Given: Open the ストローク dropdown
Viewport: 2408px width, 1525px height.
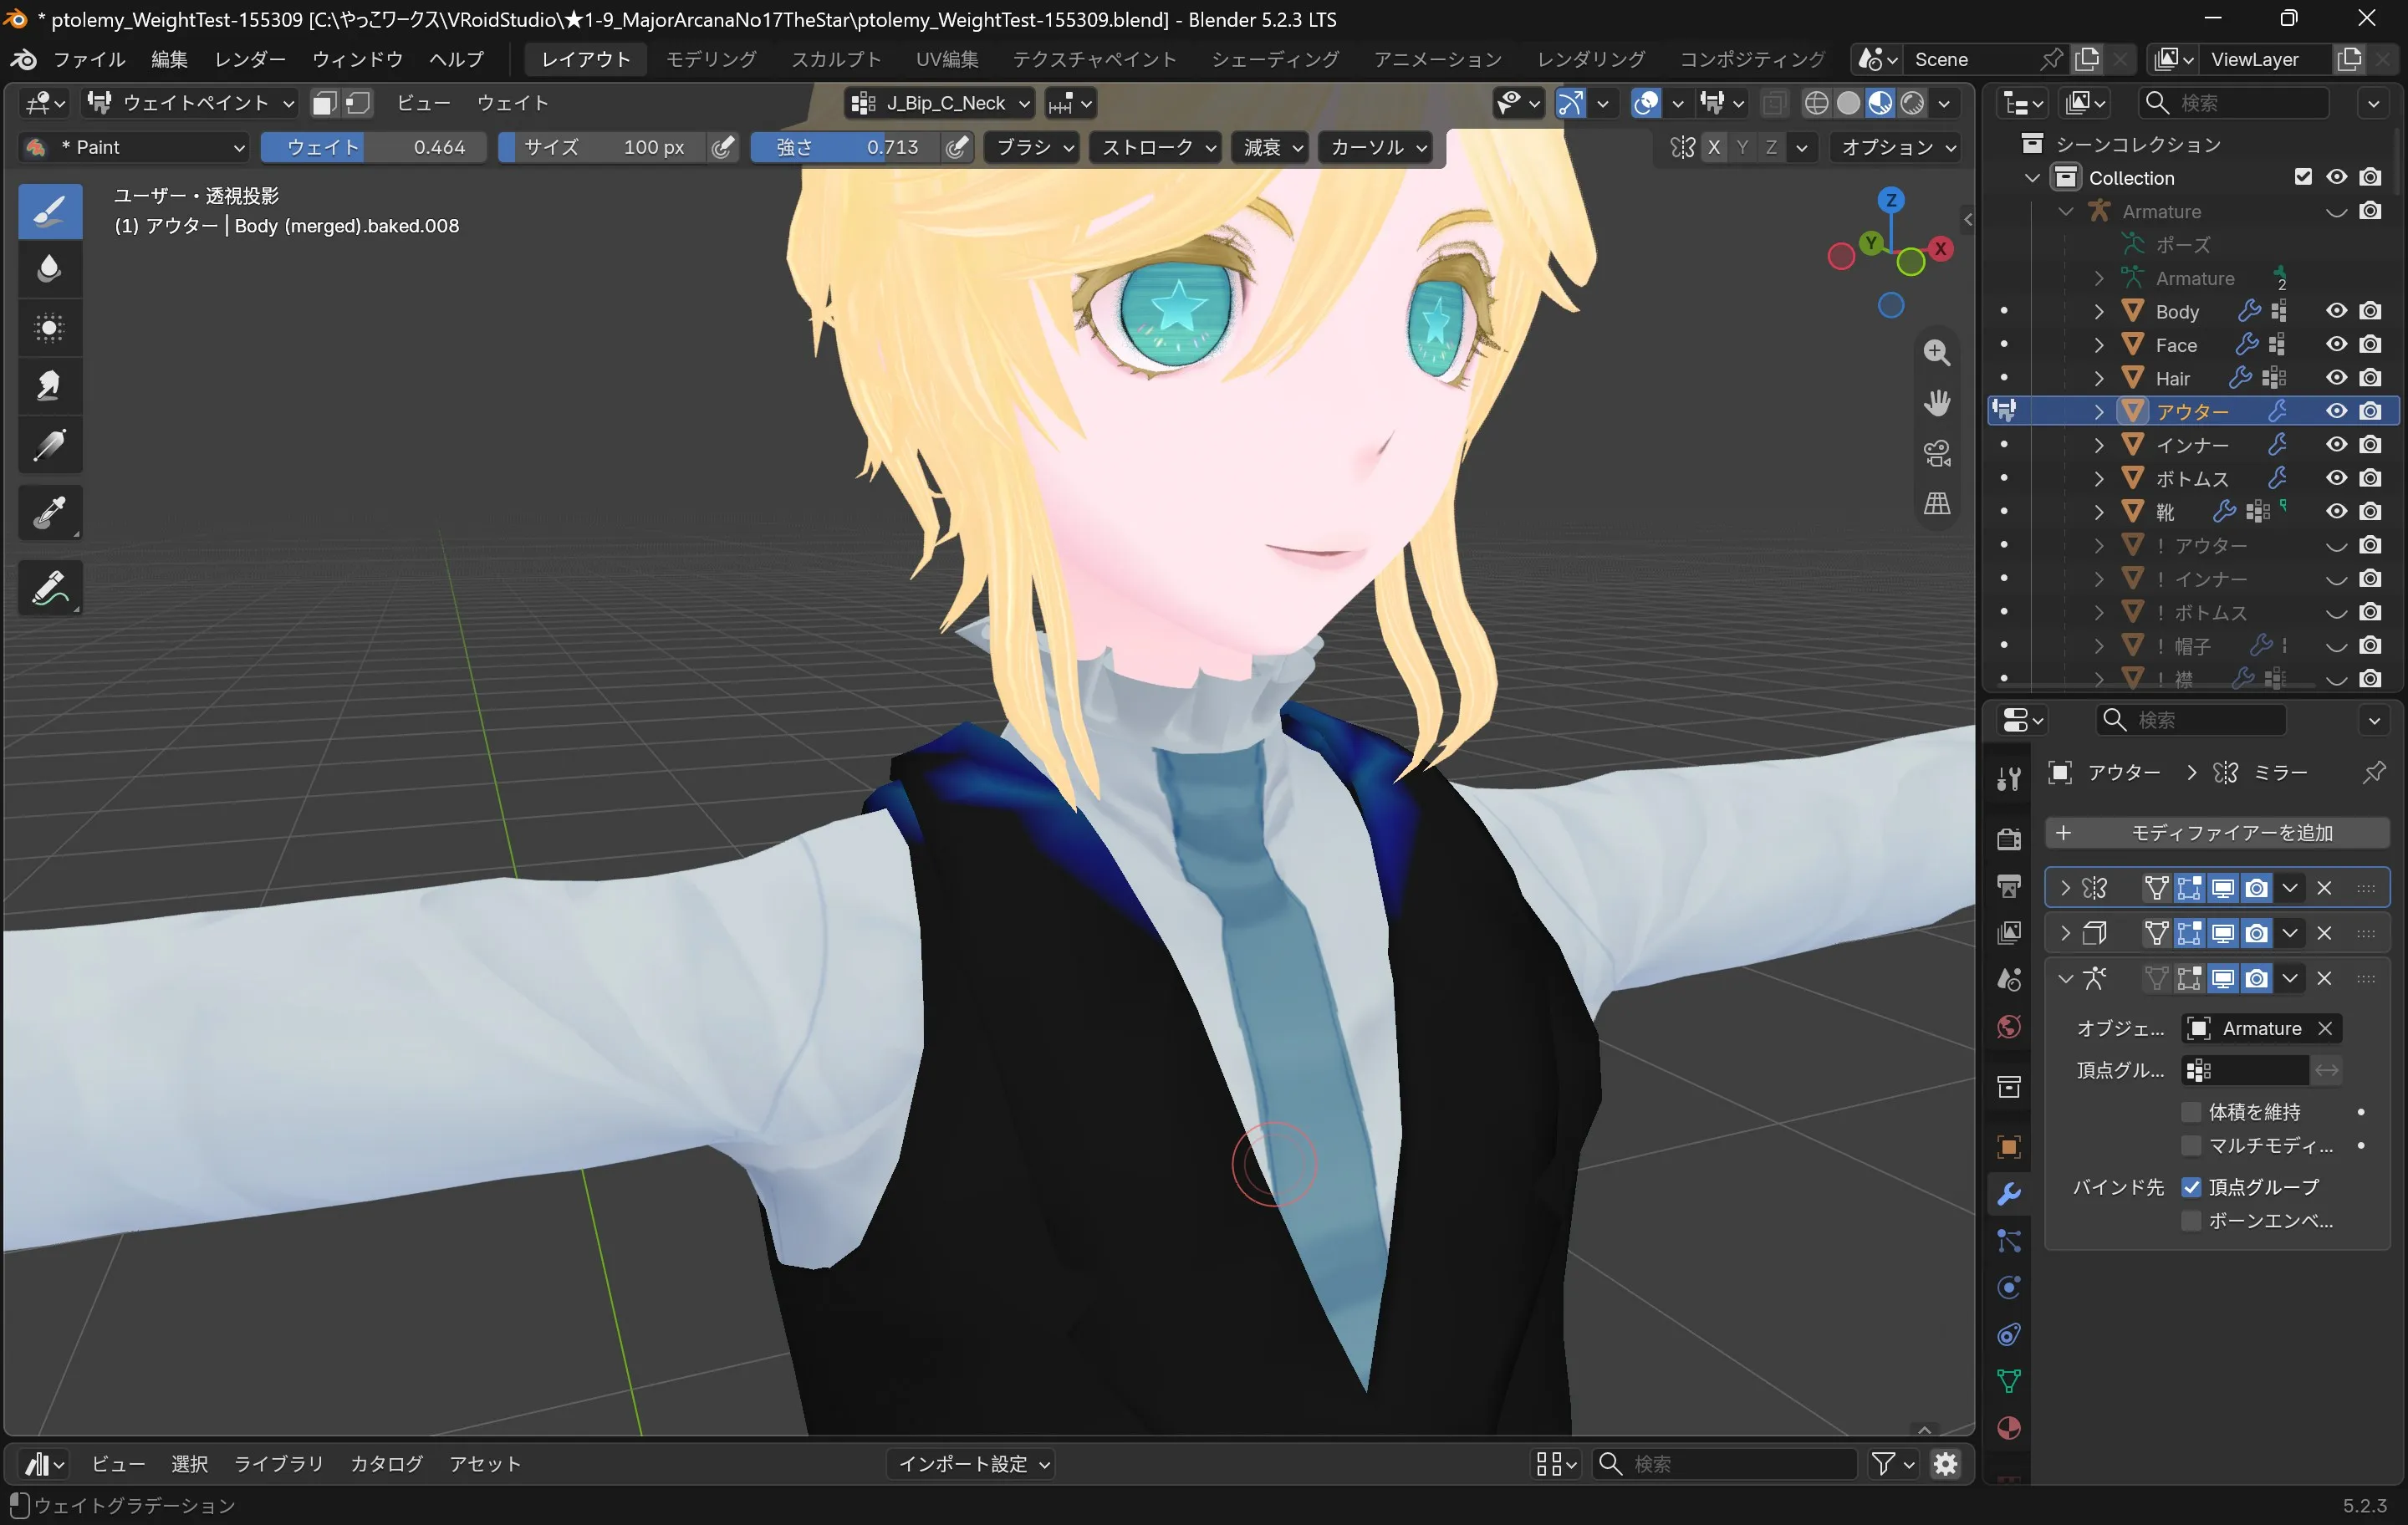Looking at the screenshot, I should (1158, 147).
